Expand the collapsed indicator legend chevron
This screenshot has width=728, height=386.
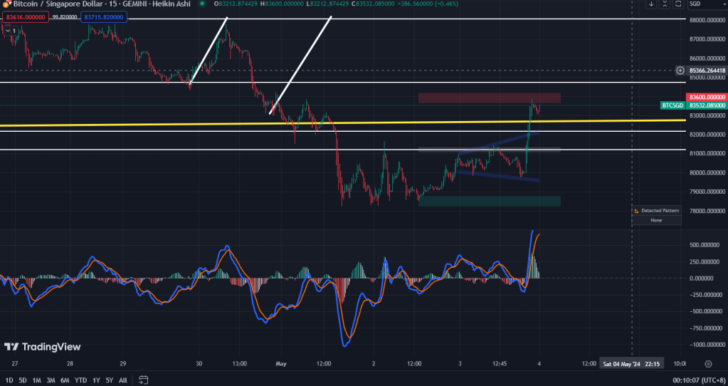9,31
